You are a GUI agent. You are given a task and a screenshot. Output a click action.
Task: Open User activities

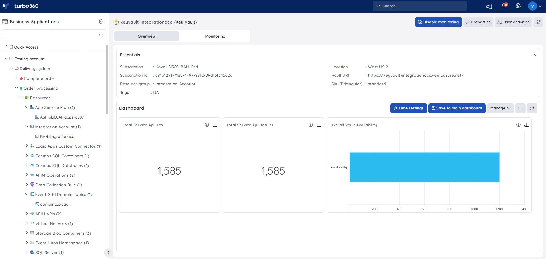point(514,22)
